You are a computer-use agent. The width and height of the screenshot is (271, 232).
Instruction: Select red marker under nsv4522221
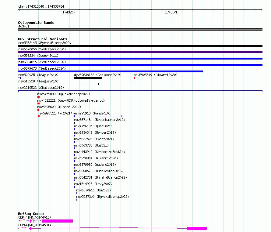point(39,103)
